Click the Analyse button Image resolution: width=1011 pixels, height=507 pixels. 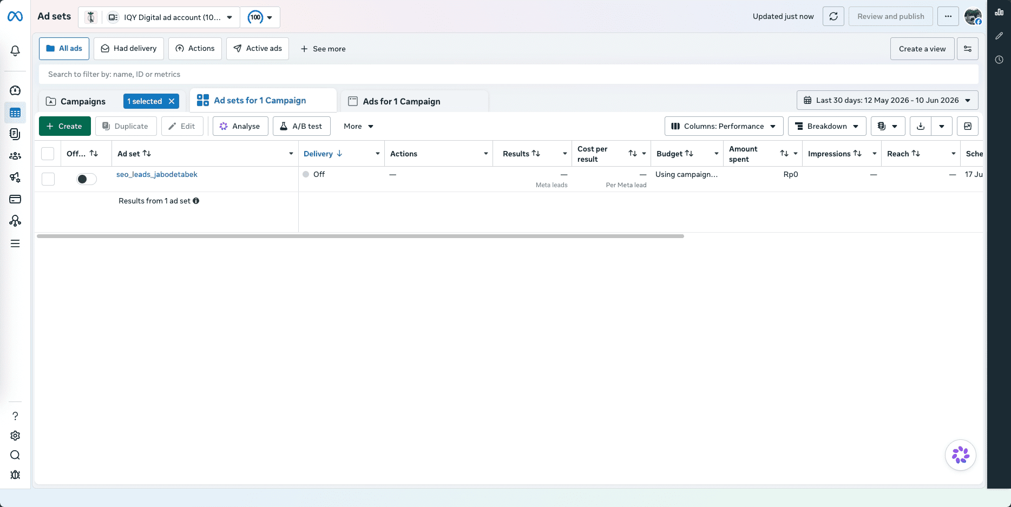click(240, 126)
